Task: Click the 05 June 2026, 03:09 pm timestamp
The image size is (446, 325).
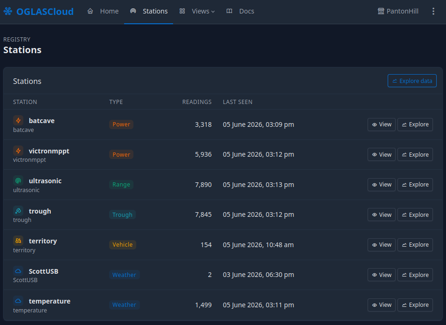Action: pyautogui.click(x=258, y=124)
